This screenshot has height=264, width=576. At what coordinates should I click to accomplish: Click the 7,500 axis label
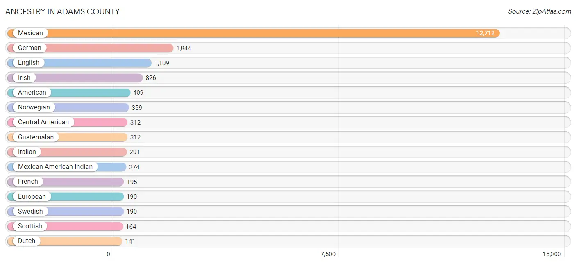pyautogui.click(x=328, y=254)
